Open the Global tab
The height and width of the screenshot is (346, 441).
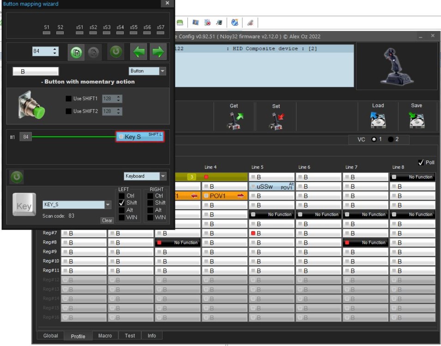(50, 336)
